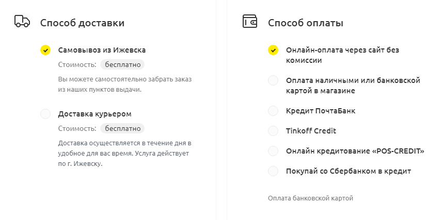Click the Доставка курьером label text
The width and height of the screenshot is (443, 220).
(95, 114)
